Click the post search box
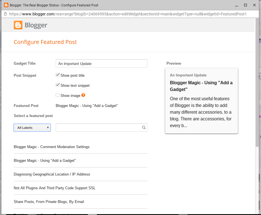261x215 pixels. [x=98, y=127]
